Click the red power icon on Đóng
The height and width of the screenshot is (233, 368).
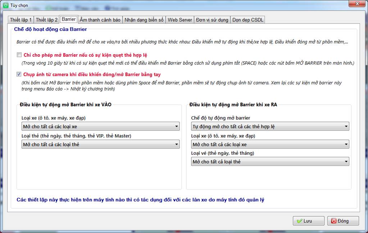tap(333, 221)
